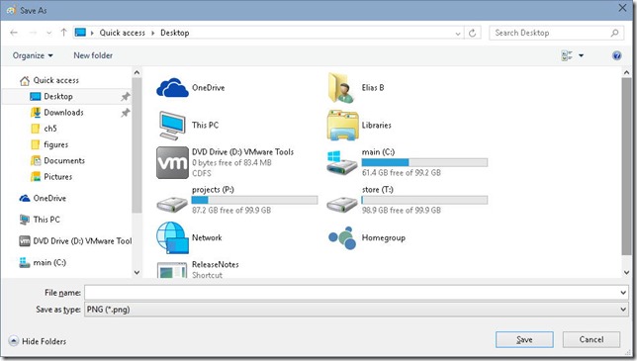Open the view options dropdown arrow

click(x=582, y=55)
